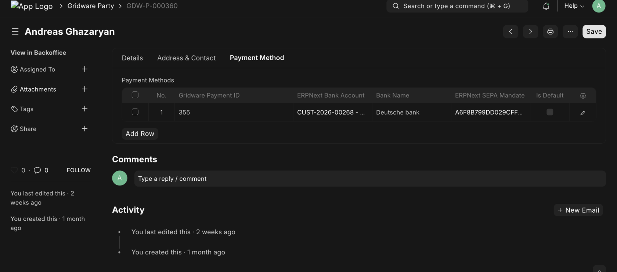617x272 pixels.
Task: Open Gridware Party breadcrumb
Action: tap(91, 6)
